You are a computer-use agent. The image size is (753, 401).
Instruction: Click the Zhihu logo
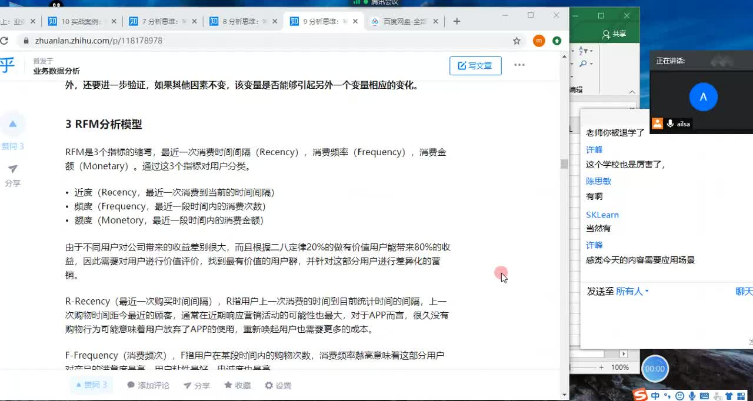(7, 65)
